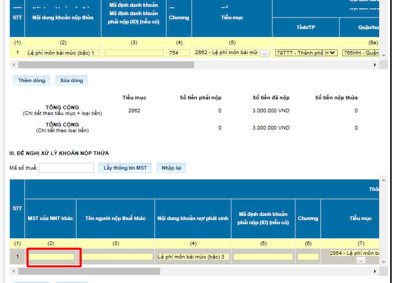Click the Nhập lại button
The width and height of the screenshot is (399, 283).
pos(171,168)
